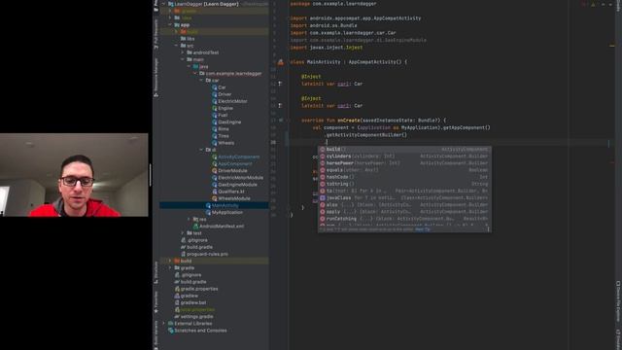Collapse the app module folder
This screenshot has height=350, width=622.
pos(170,24)
